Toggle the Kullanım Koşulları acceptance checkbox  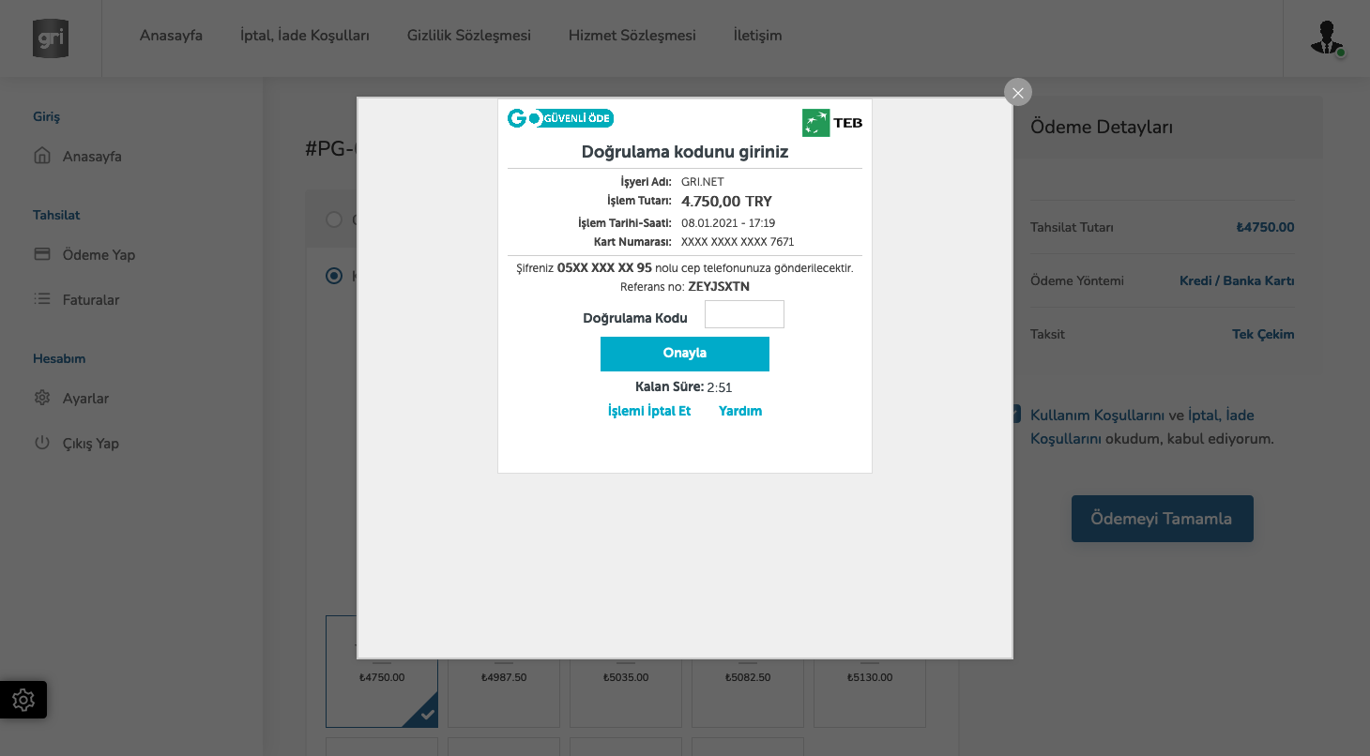click(x=1015, y=415)
